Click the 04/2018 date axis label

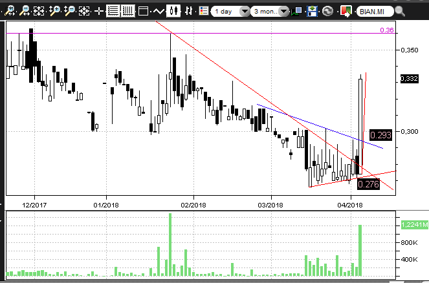tap(350, 205)
